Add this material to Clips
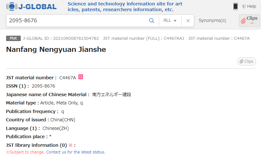The image size is (261, 156). coord(247,61)
